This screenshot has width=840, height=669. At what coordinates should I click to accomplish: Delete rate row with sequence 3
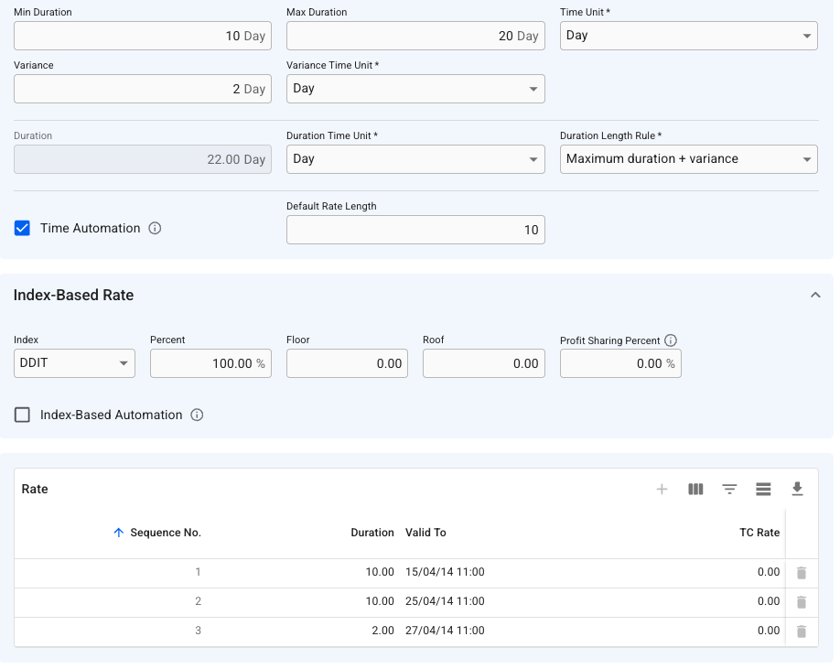click(x=802, y=631)
